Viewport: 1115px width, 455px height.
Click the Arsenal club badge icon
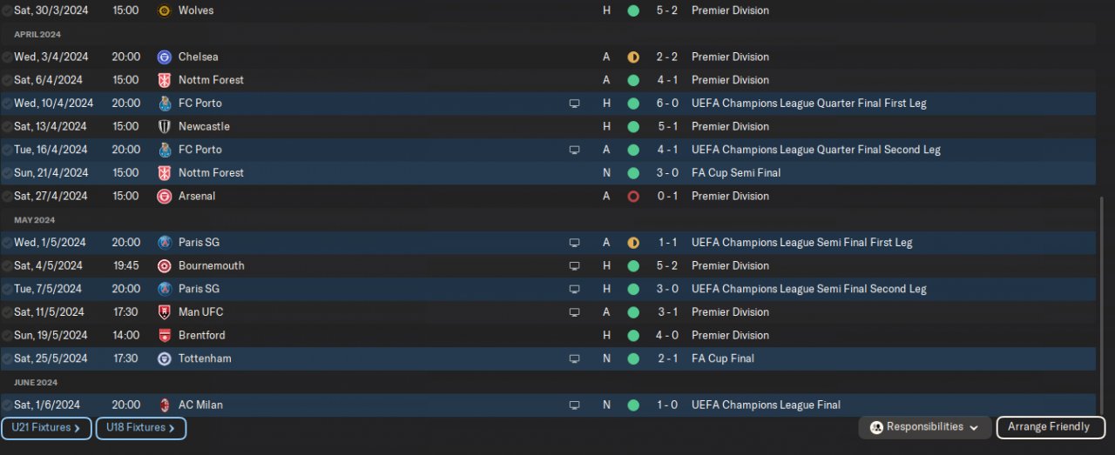tap(164, 197)
